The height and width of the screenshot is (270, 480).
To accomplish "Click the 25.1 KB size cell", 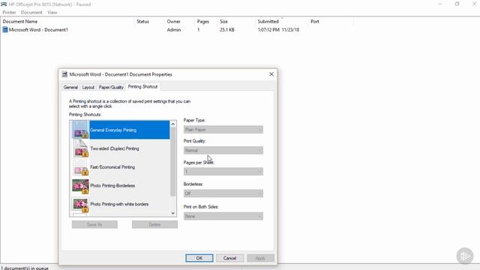I will pos(226,30).
